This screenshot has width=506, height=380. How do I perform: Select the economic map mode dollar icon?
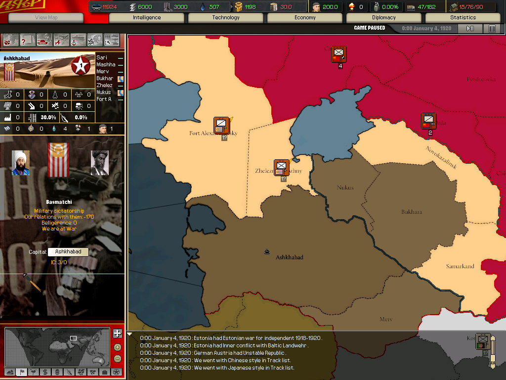(x=45, y=372)
